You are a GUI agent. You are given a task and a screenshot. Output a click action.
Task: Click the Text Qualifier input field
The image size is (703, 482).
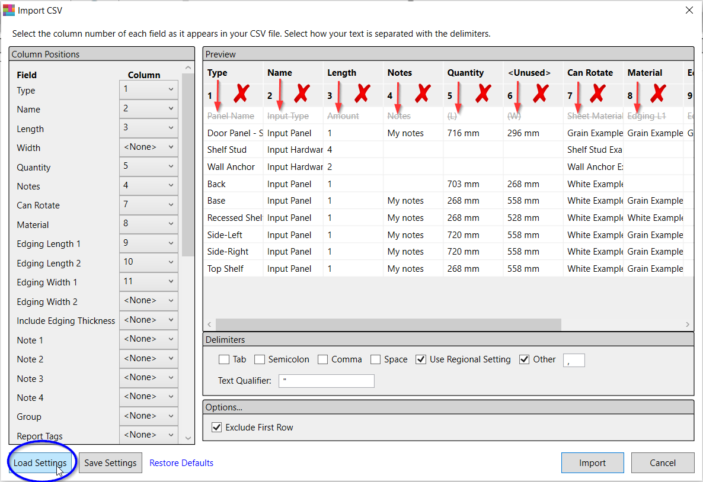[x=327, y=381]
